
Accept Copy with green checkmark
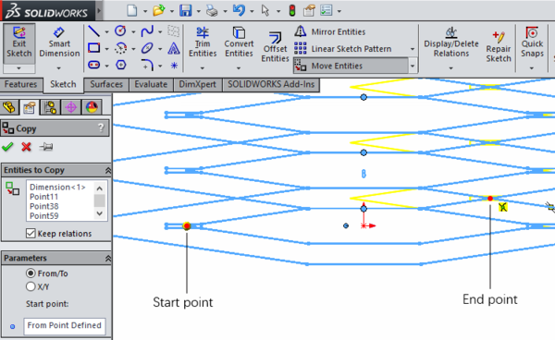[7, 147]
